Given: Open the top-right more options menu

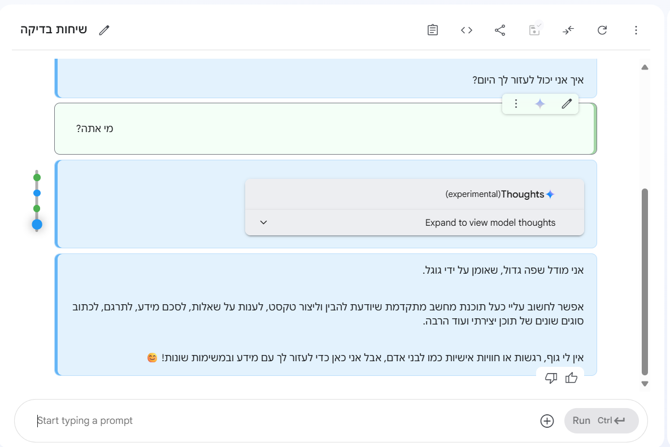Looking at the screenshot, I should point(636,30).
